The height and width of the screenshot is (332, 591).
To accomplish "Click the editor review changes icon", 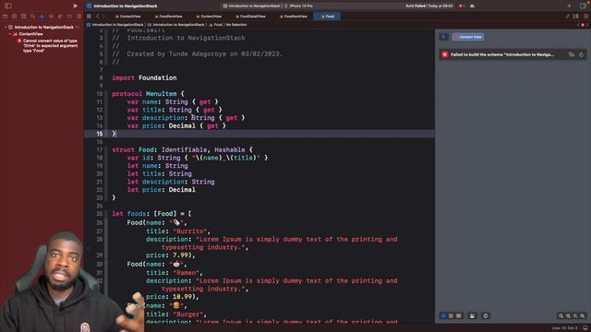I will point(568,17).
